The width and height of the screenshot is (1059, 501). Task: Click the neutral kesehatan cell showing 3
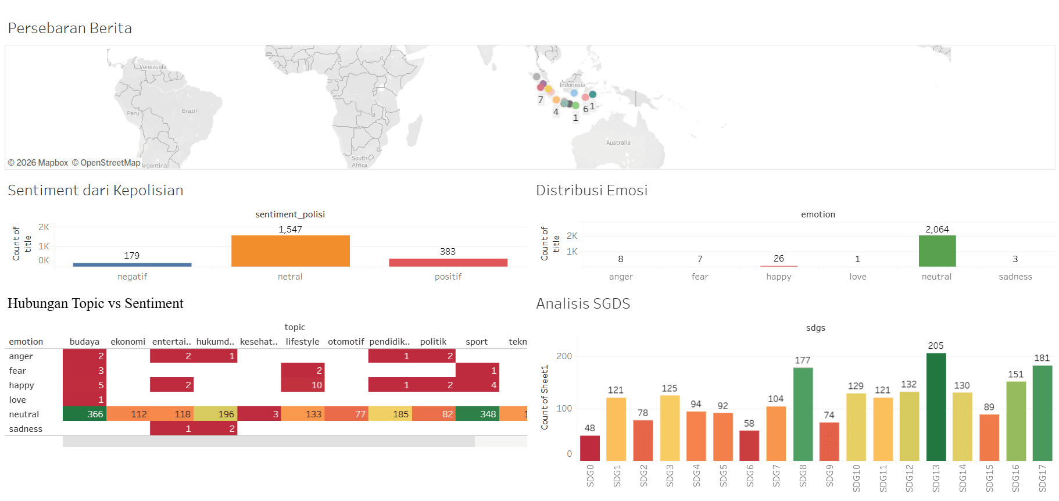[x=259, y=414]
